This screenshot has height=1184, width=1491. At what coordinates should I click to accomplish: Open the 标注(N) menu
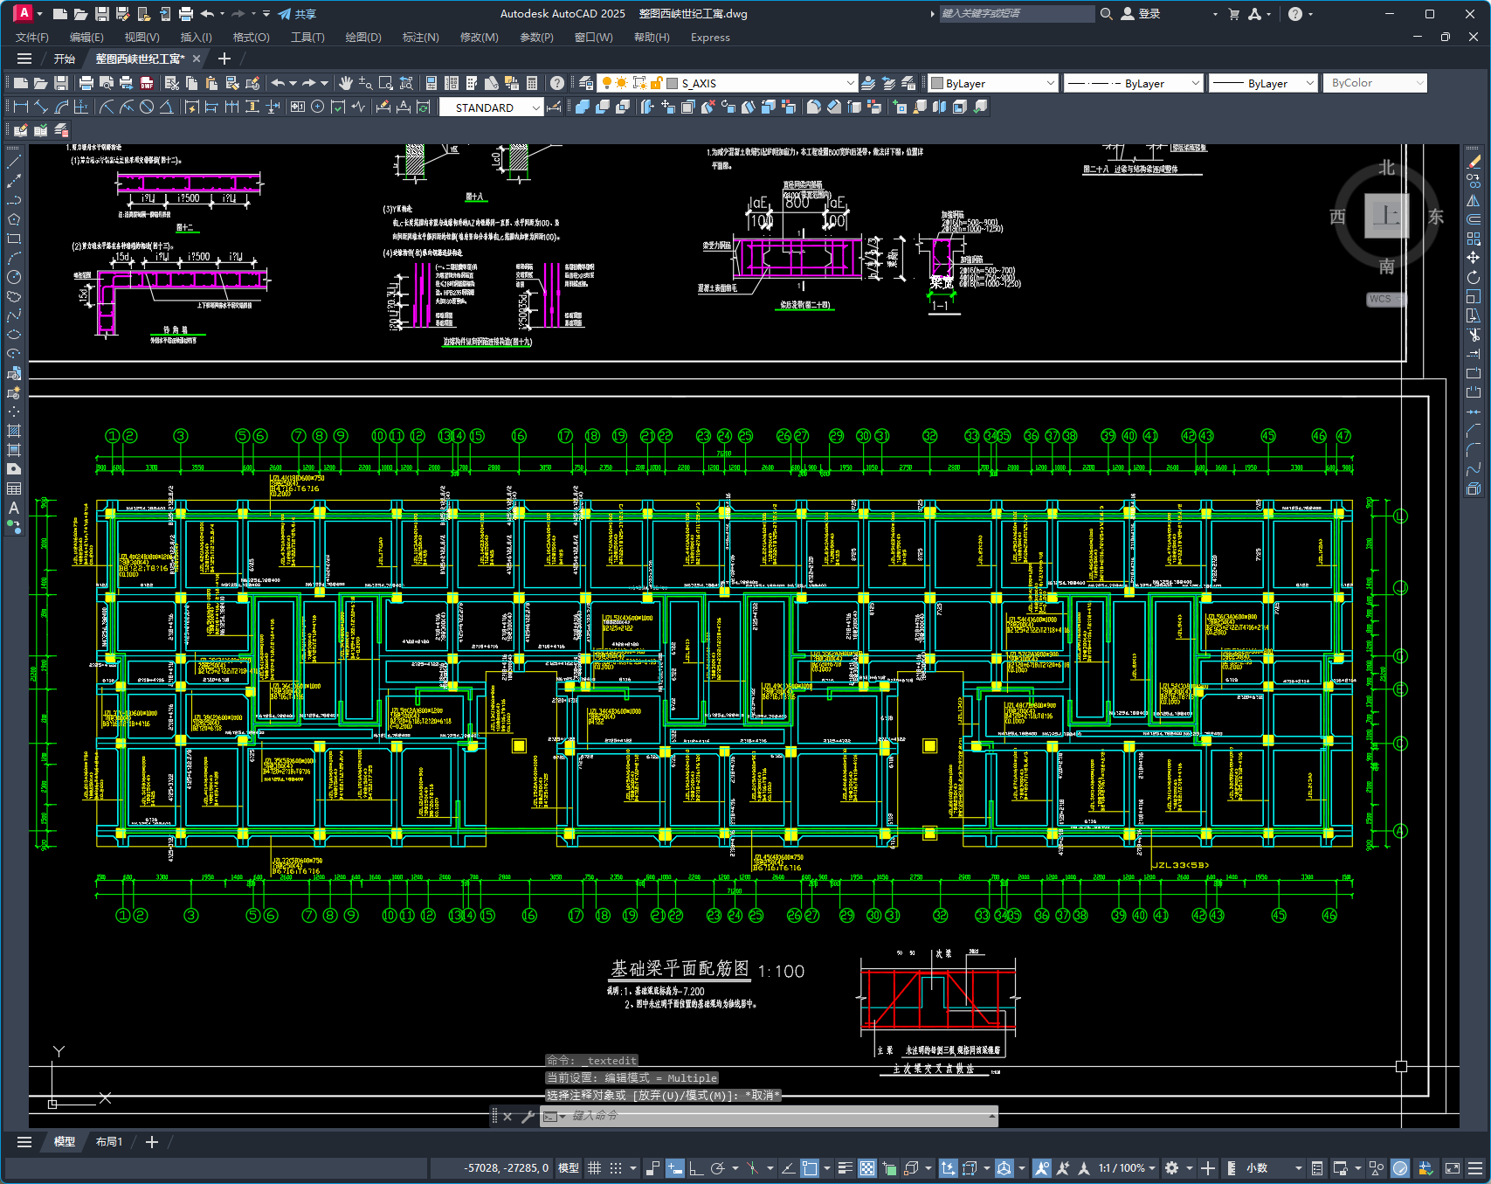pos(420,38)
